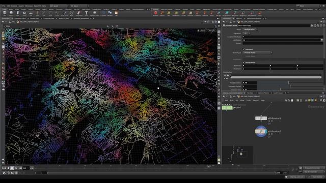Open the Noise Type dropdown
This screenshot has height=183, width=326.
click(257, 53)
